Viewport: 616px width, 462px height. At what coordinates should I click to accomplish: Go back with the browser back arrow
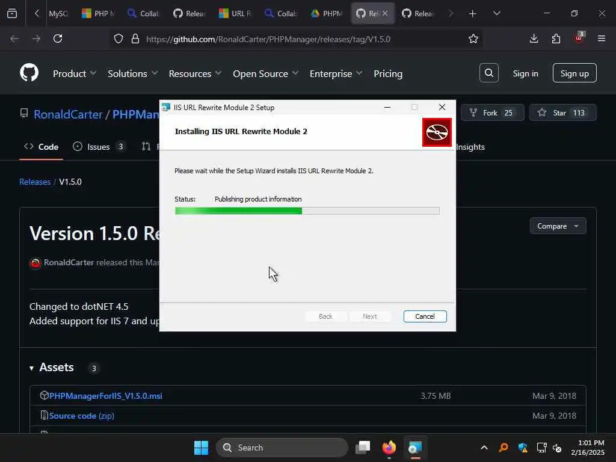(x=14, y=38)
